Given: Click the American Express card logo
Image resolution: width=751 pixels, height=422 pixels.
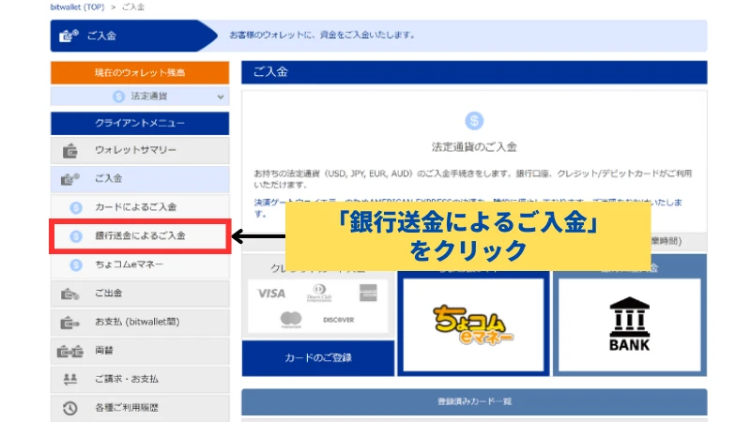Looking at the screenshot, I should point(368,293).
